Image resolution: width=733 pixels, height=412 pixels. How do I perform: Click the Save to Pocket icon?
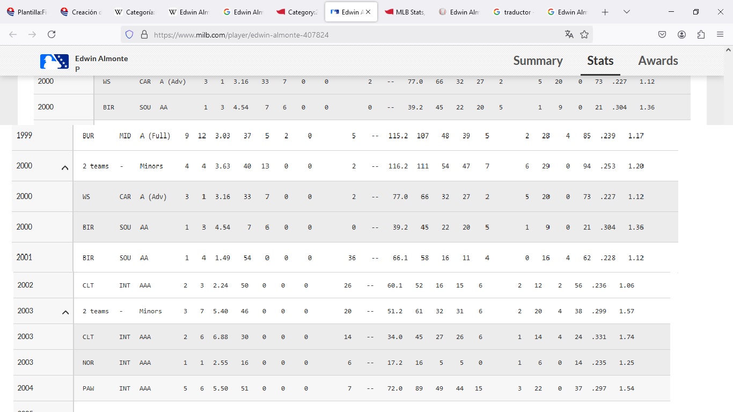coord(662,34)
